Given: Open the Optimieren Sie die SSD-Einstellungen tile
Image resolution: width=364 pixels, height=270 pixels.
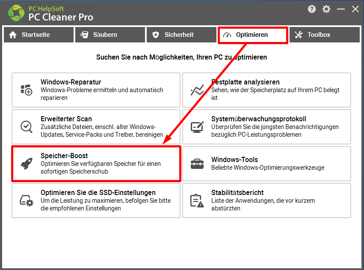Looking at the screenshot, I should (x=96, y=201).
